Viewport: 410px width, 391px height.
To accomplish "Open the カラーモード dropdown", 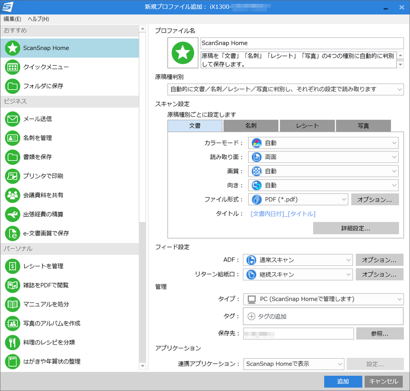I will point(323,143).
